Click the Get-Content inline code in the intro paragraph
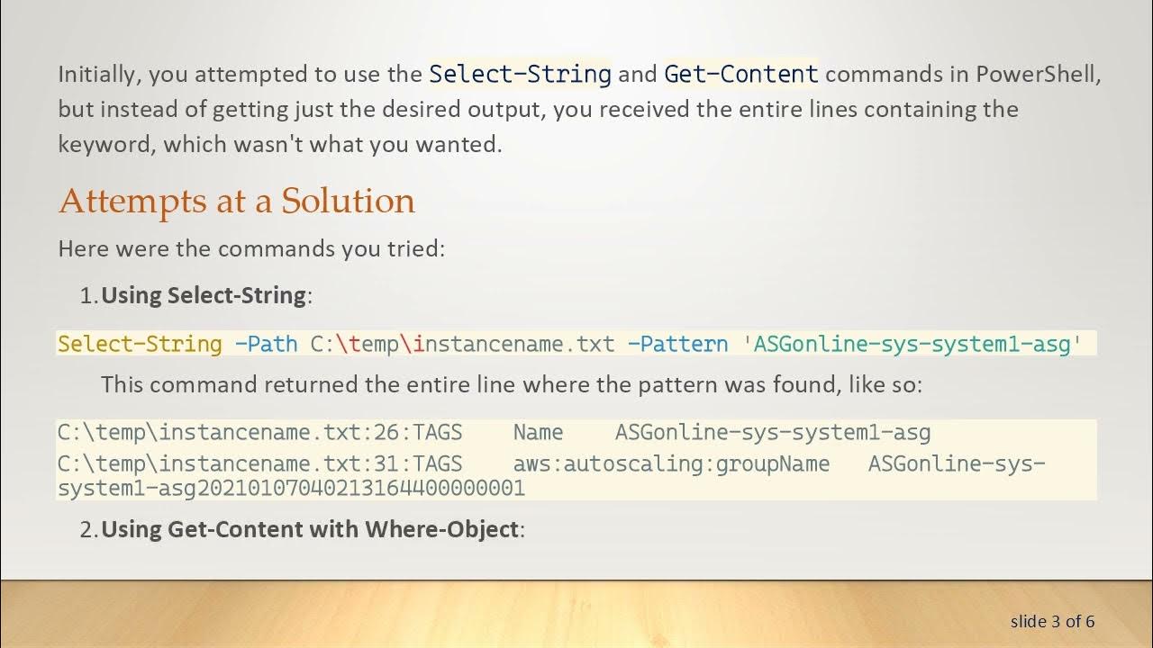The image size is (1153, 648). point(740,74)
